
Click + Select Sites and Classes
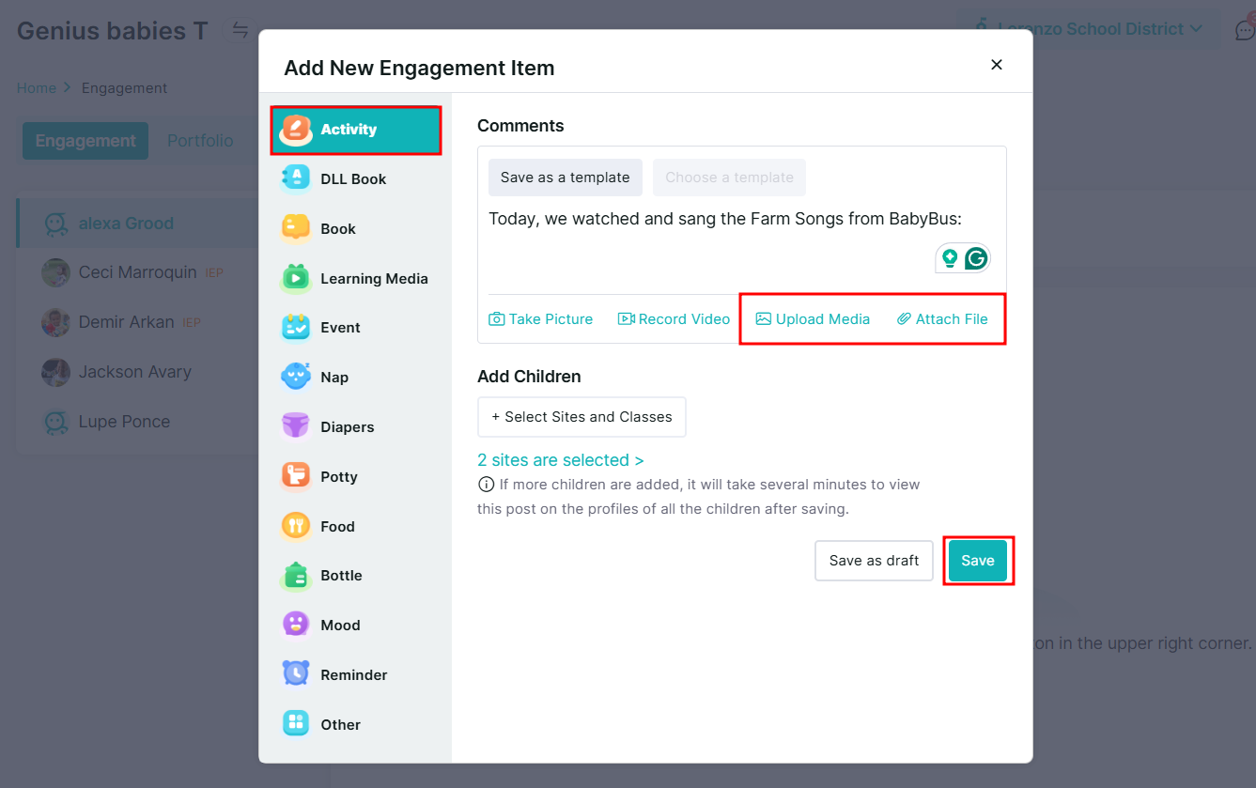pyautogui.click(x=581, y=417)
